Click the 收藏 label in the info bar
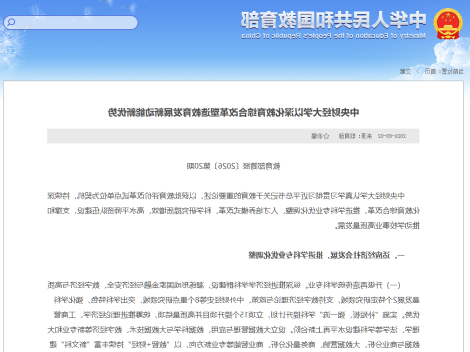Viewport: 470px width, 352px height. (317, 136)
